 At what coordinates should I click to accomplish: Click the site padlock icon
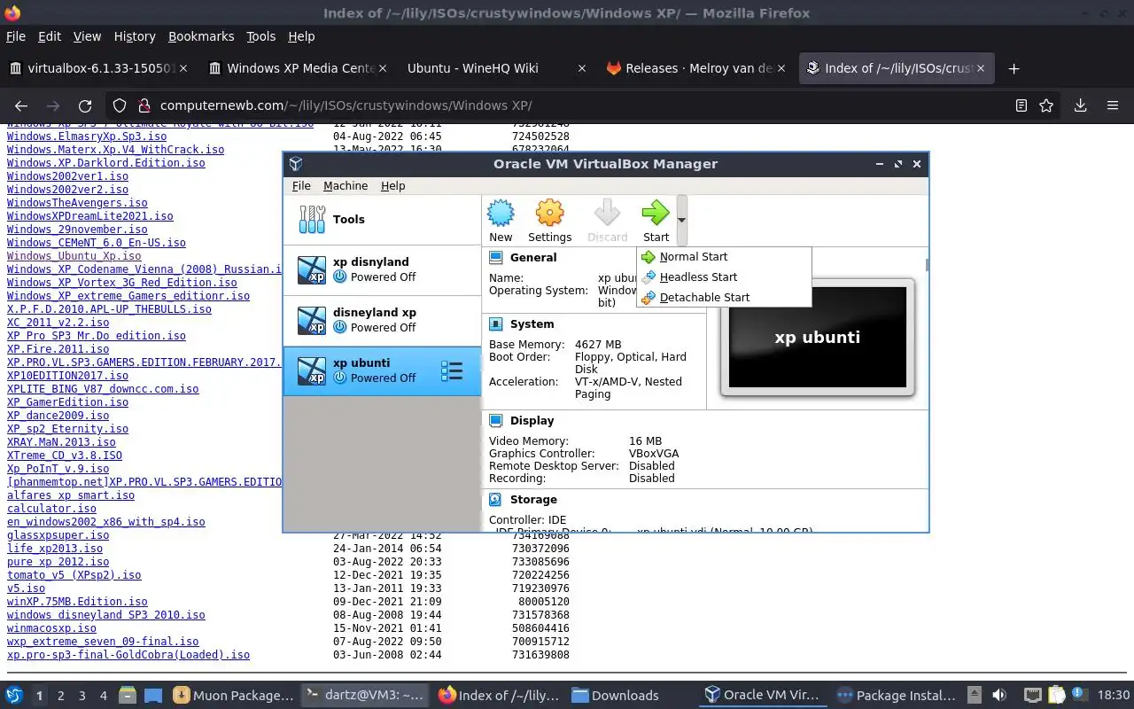pyautogui.click(x=144, y=105)
